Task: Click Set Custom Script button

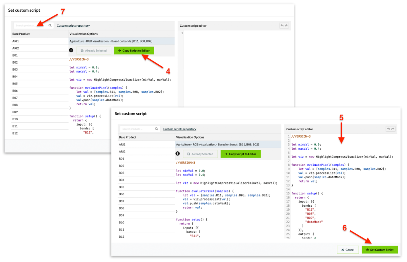Action: [379, 250]
